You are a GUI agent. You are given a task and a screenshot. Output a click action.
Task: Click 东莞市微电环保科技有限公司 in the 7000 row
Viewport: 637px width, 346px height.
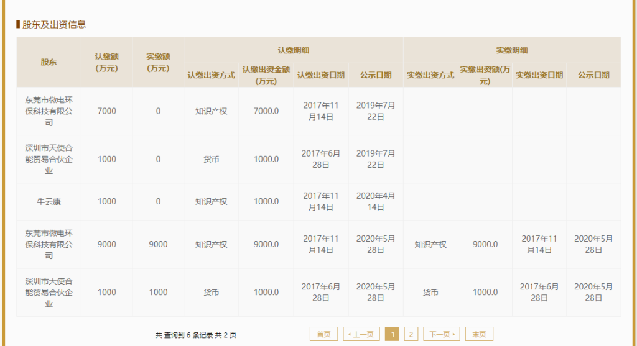(x=49, y=111)
